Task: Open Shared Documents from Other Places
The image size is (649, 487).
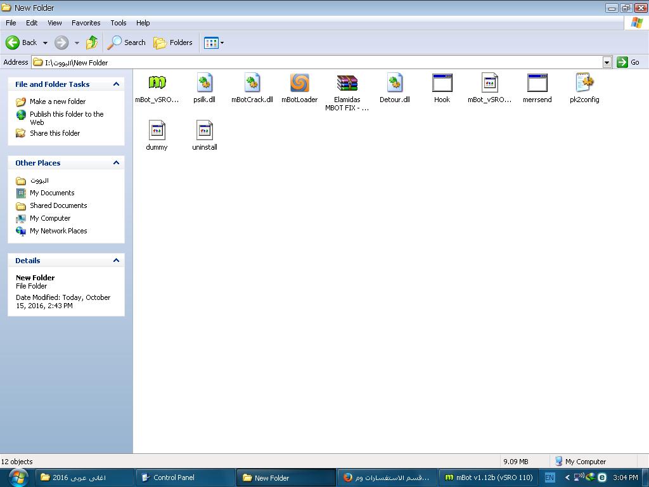Action: coord(58,205)
